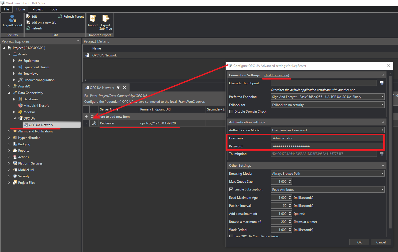Expand the AnalytiX node
The width and height of the screenshot is (398, 252).
[9, 86]
